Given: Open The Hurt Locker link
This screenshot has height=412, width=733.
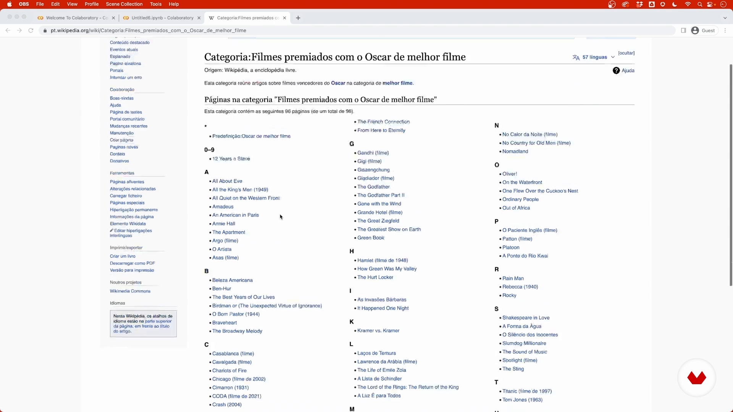Looking at the screenshot, I should click(x=375, y=277).
